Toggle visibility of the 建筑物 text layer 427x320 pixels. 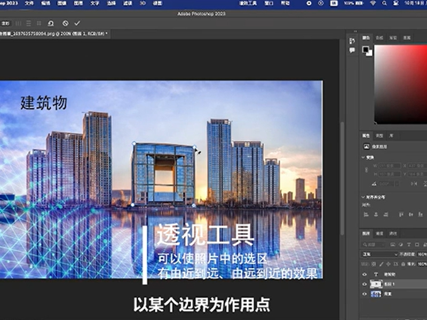(365, 274)
